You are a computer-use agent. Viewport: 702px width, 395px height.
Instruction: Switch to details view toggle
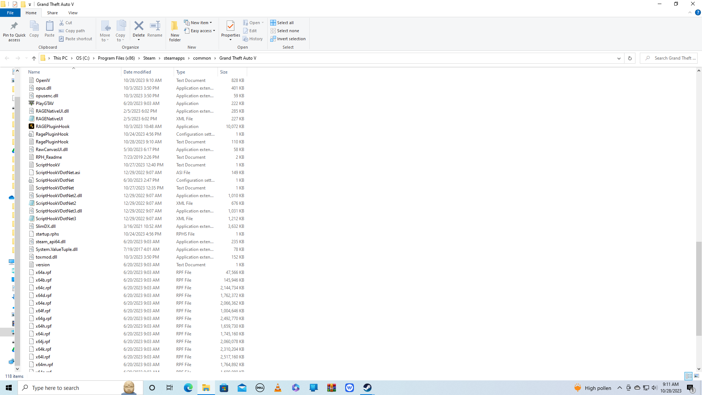tap(688, 376)
